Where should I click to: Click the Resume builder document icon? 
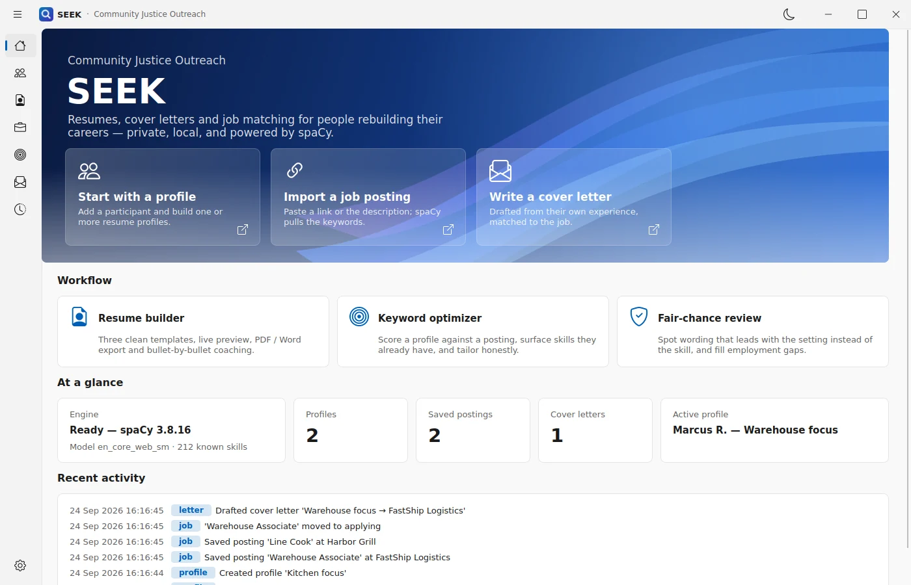(x=79, y=317)
